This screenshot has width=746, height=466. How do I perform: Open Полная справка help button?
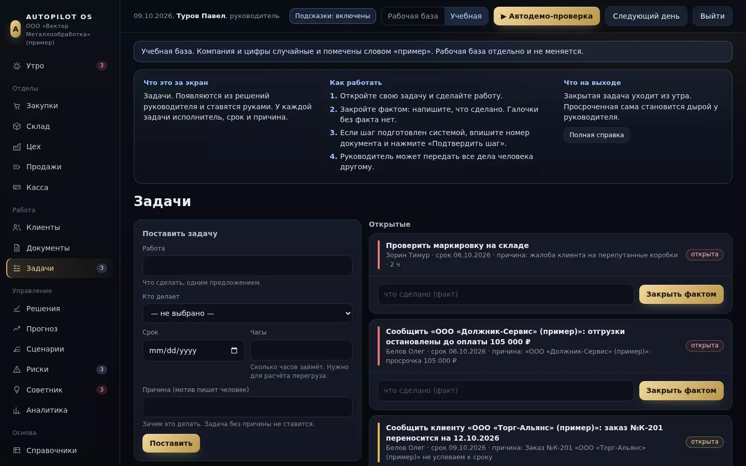(x=597, y=135)
